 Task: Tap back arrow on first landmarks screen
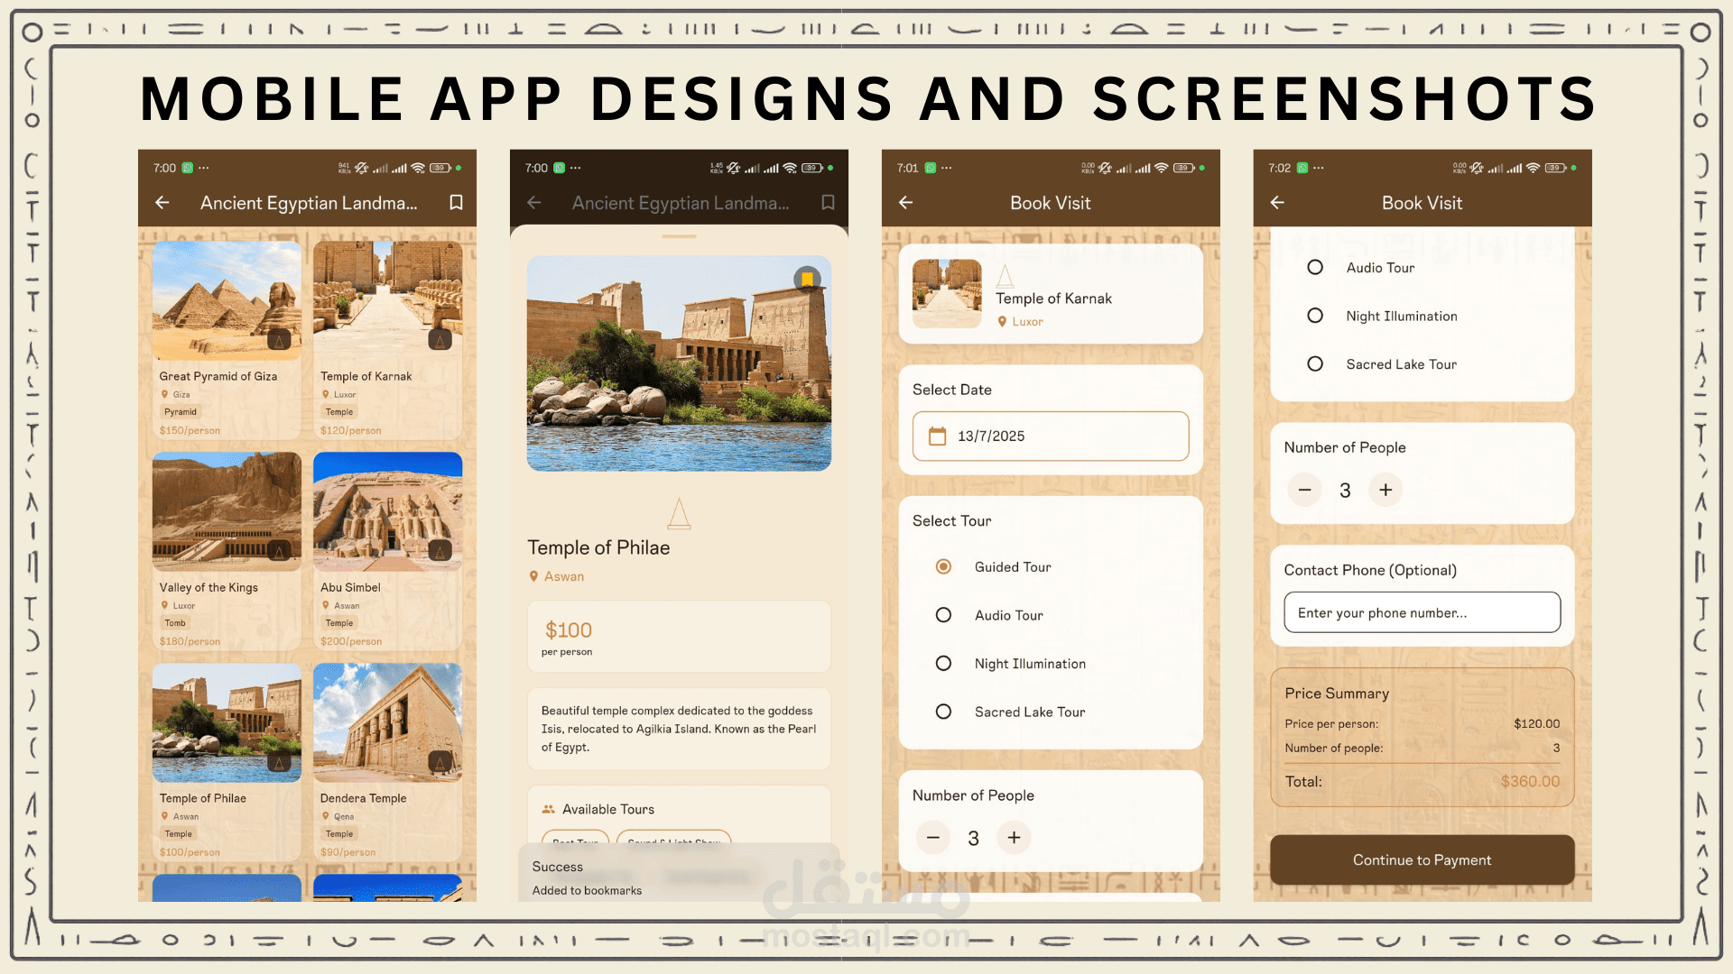click(162, 203)
